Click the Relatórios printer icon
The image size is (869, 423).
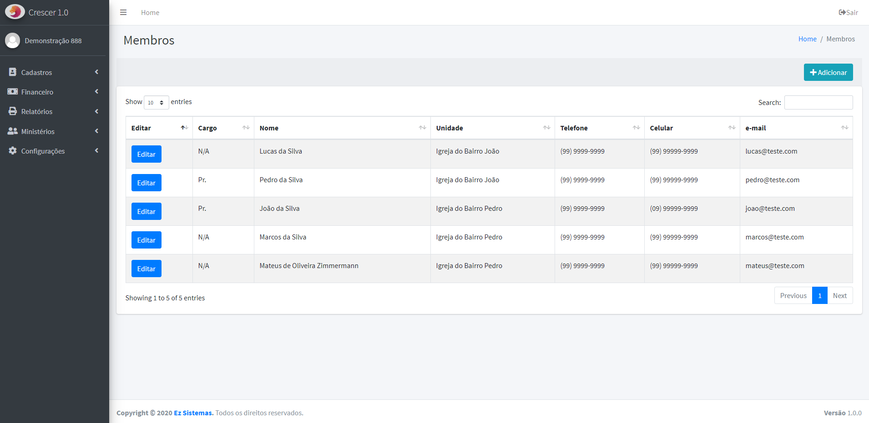(13, 111)
